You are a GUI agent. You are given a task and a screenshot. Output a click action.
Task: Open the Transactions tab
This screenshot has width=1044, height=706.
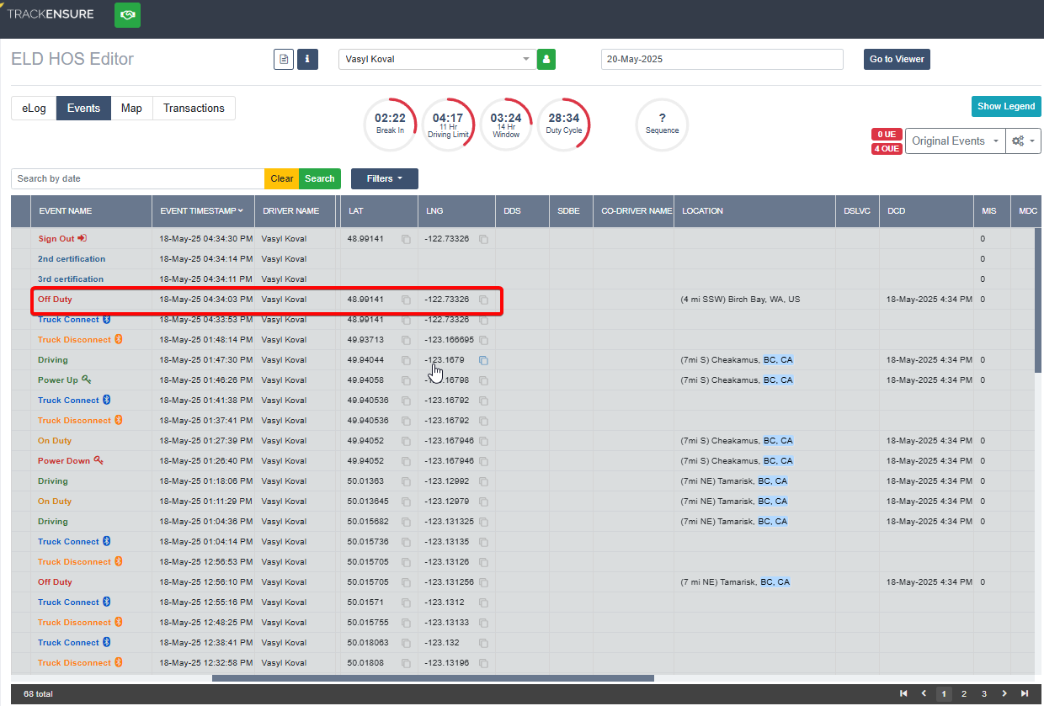194,109
